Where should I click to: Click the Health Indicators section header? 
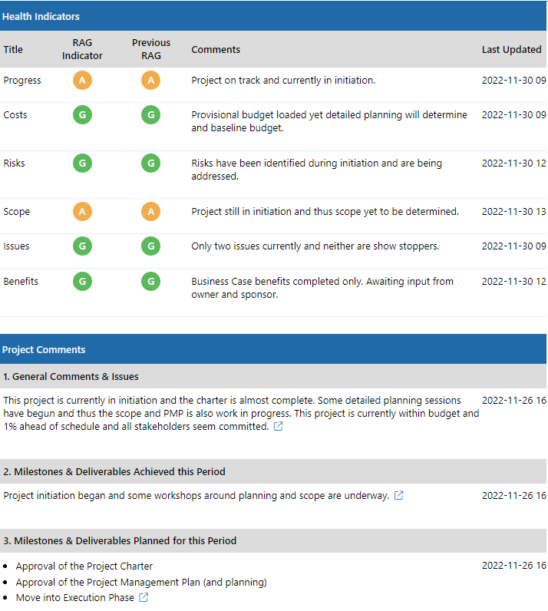tap(273, 16)
